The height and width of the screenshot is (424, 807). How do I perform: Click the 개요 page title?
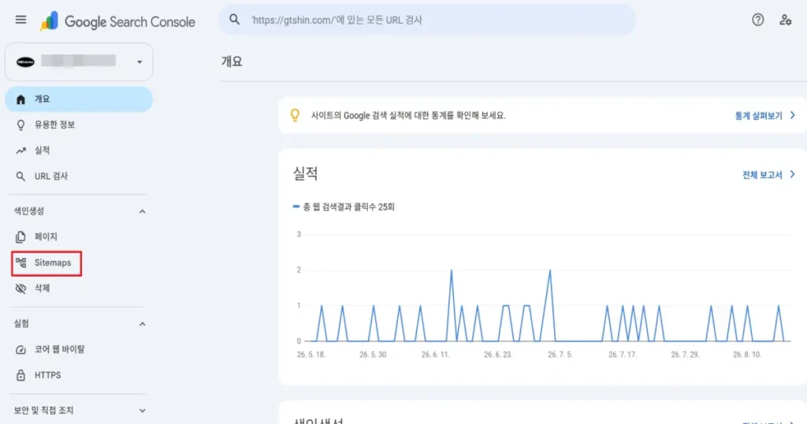coord(232,61)
